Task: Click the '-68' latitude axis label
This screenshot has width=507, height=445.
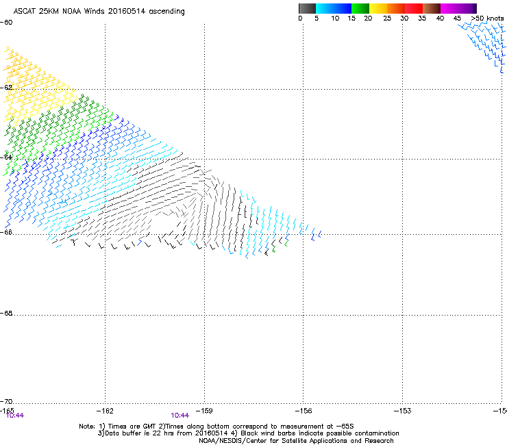Action: (6, 313)
